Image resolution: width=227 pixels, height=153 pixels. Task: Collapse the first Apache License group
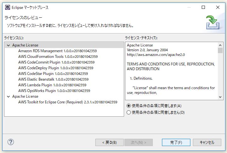coord(9,45)
